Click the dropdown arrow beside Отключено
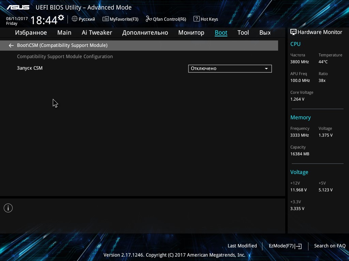 266,69
